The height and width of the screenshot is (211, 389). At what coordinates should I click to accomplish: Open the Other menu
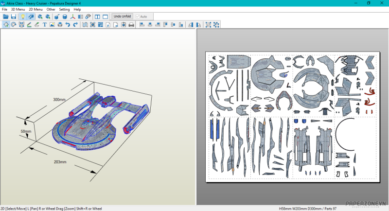pos(51,9)
